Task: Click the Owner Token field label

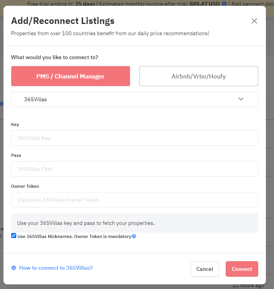Action: [x=25, y=186]
